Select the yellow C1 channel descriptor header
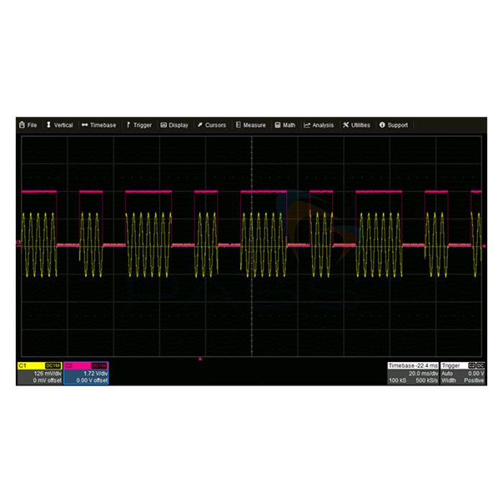The height and width of the screenshot is (503, 503). pyautogui.click(x=40, y=366)
